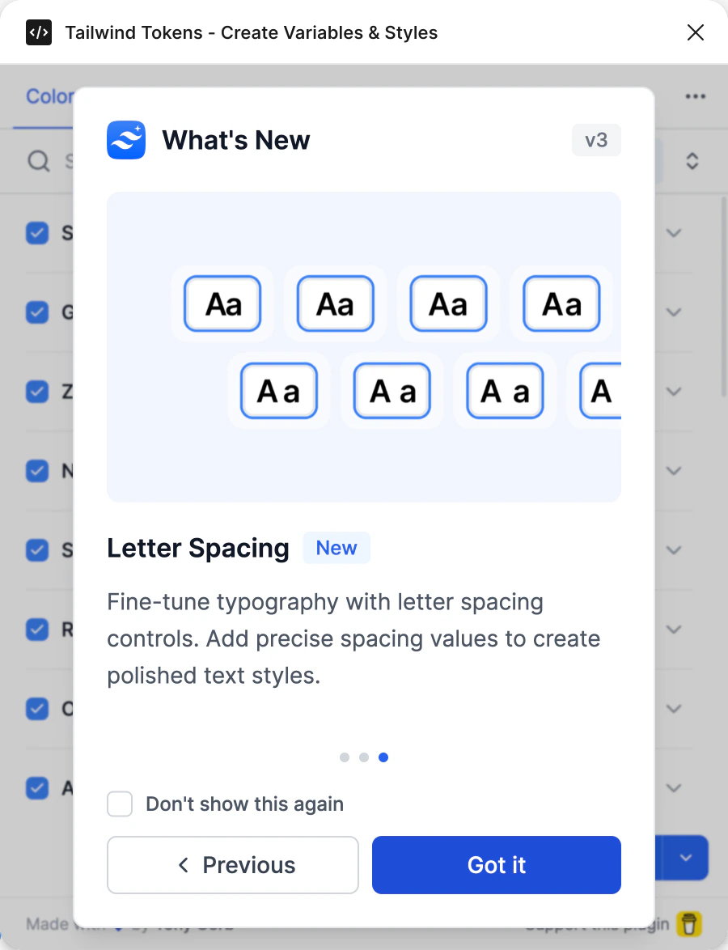The height and width of the screenshot is (950, 728).
Task: Expand the G row chevron
Action: (x=674, y=312)
